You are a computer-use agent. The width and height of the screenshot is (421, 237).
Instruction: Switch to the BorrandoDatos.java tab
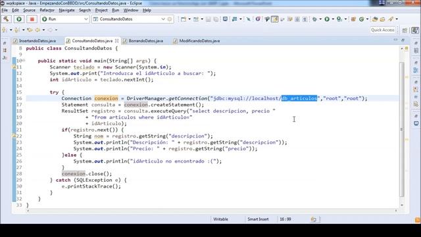pos(145,41)
